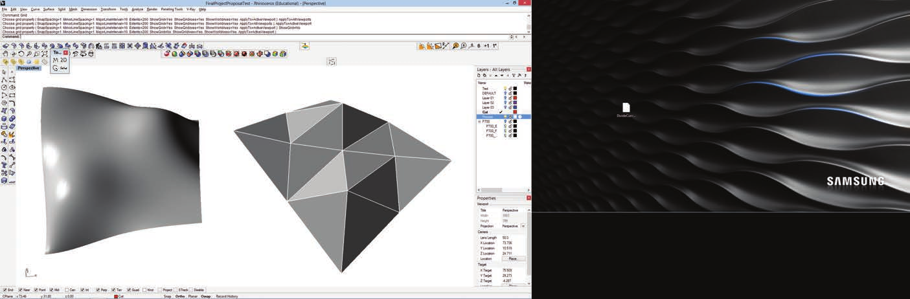Toggle the Perp osnap checkbox
The height and width of the screenshot is (299, 910).
(x=98, y=290)
